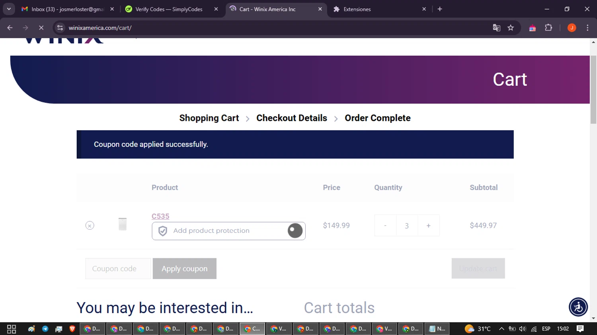Open the tab search dropdown arrow
597x335 pixels.
point(9,9)
